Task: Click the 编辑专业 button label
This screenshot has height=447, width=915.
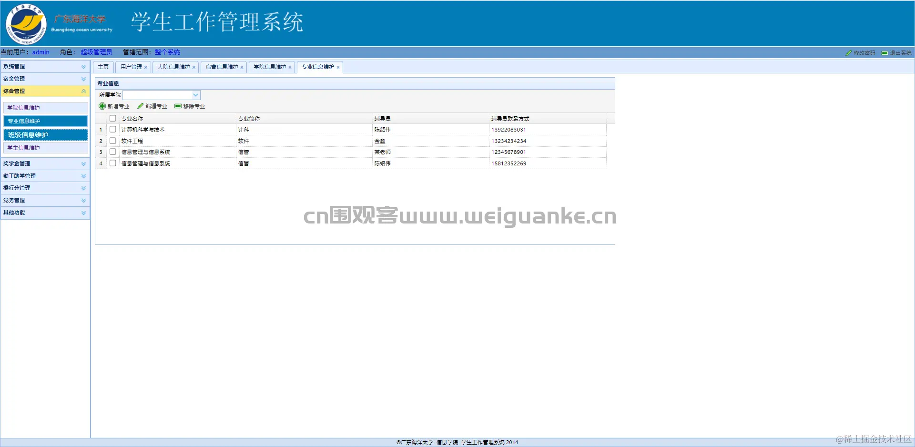Action: (x=156, y=106)
